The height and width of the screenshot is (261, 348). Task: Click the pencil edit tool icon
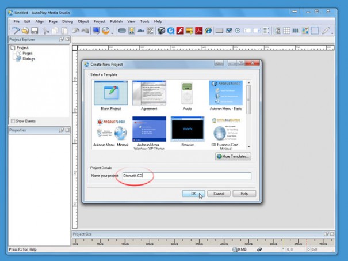[326, 31]
